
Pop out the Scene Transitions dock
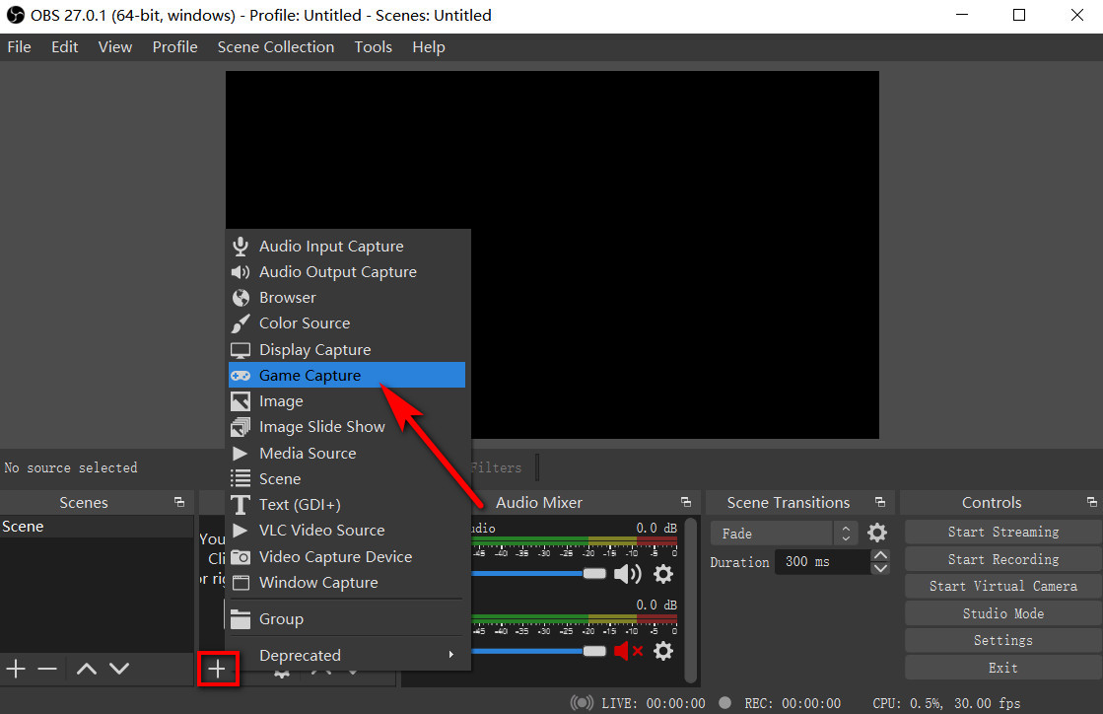[x=880, y=502]
